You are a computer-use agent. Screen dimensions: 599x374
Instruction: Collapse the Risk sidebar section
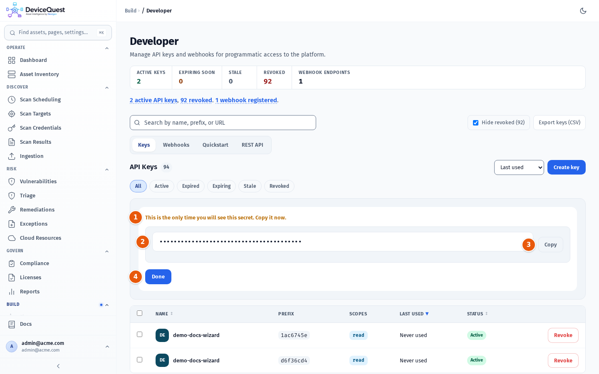pos(107,170)
